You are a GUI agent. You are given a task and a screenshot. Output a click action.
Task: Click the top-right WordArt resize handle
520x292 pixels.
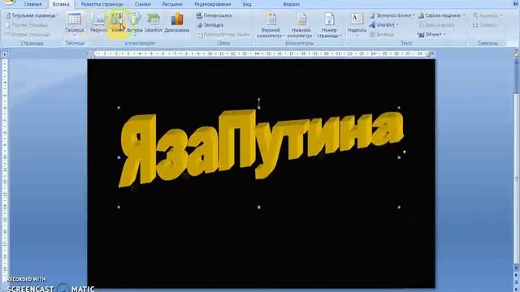tap(399, 108)
